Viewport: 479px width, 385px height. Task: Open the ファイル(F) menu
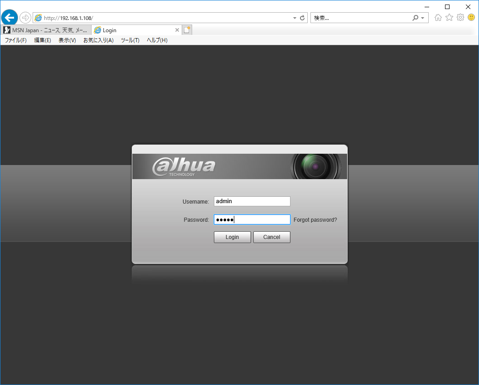[x=15, y=40]
